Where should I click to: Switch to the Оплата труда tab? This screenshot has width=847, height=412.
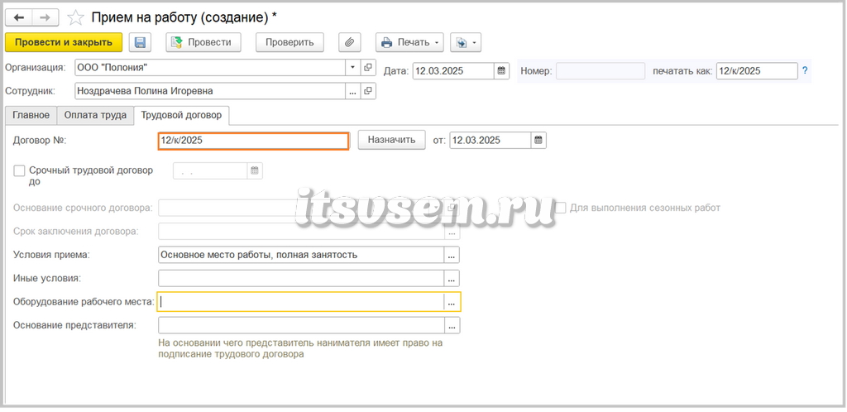pyautogui.click(x=95, y=115)
